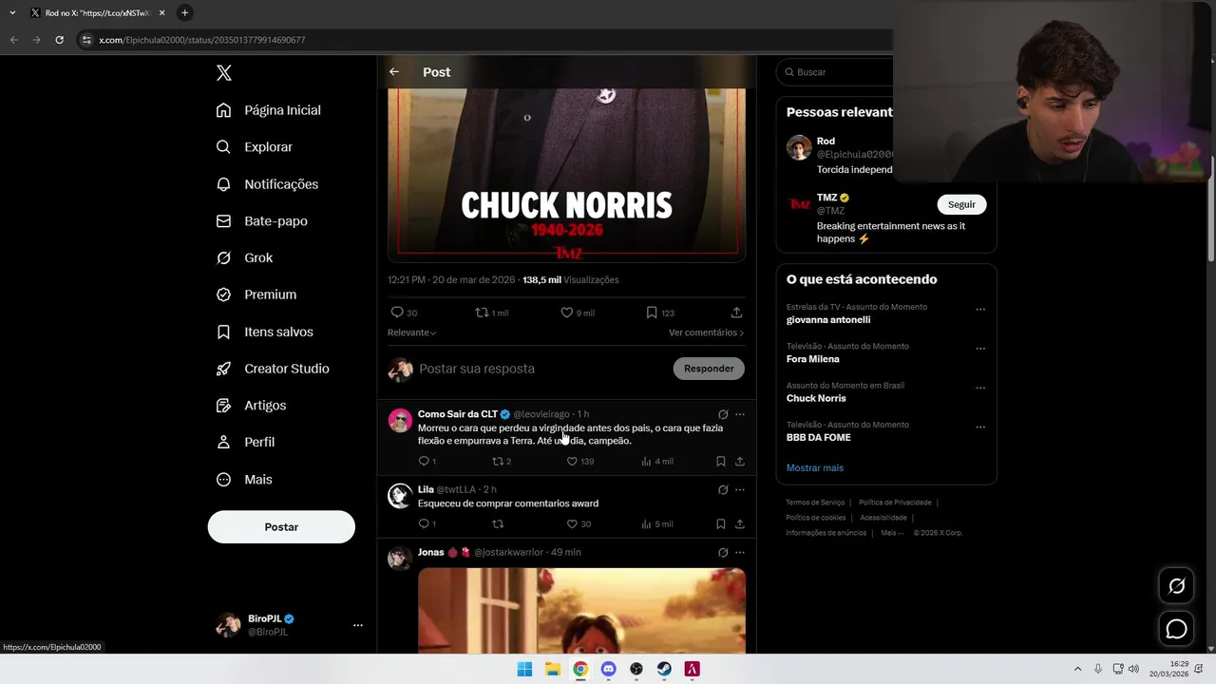More options for BBB DA FOME trend
Screen dimensions: 1216x684
pos(980,427)
